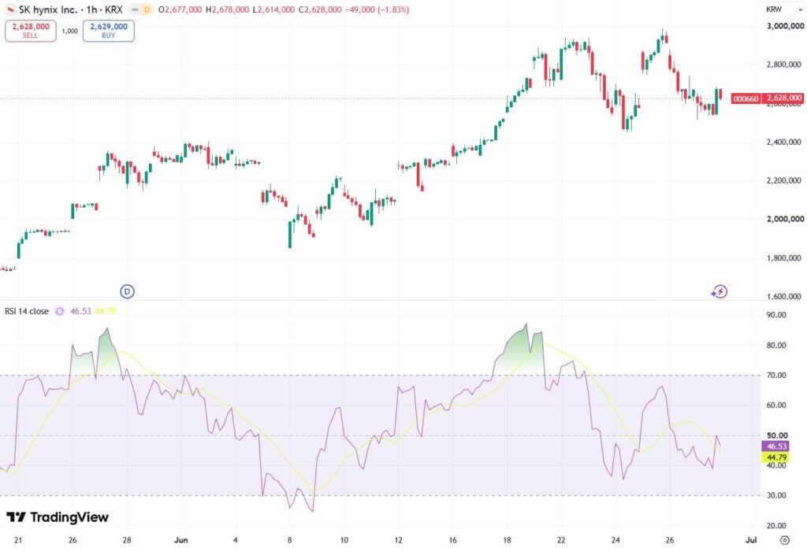Viewport: 807px width, 548px height.
Task: Click the 1,000 order quantity field
Action: (69, 31)
